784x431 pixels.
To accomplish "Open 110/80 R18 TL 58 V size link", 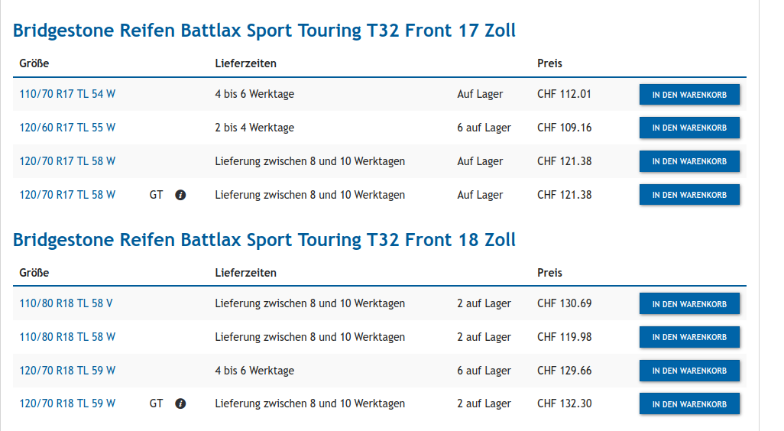I will tap(66, 303).
